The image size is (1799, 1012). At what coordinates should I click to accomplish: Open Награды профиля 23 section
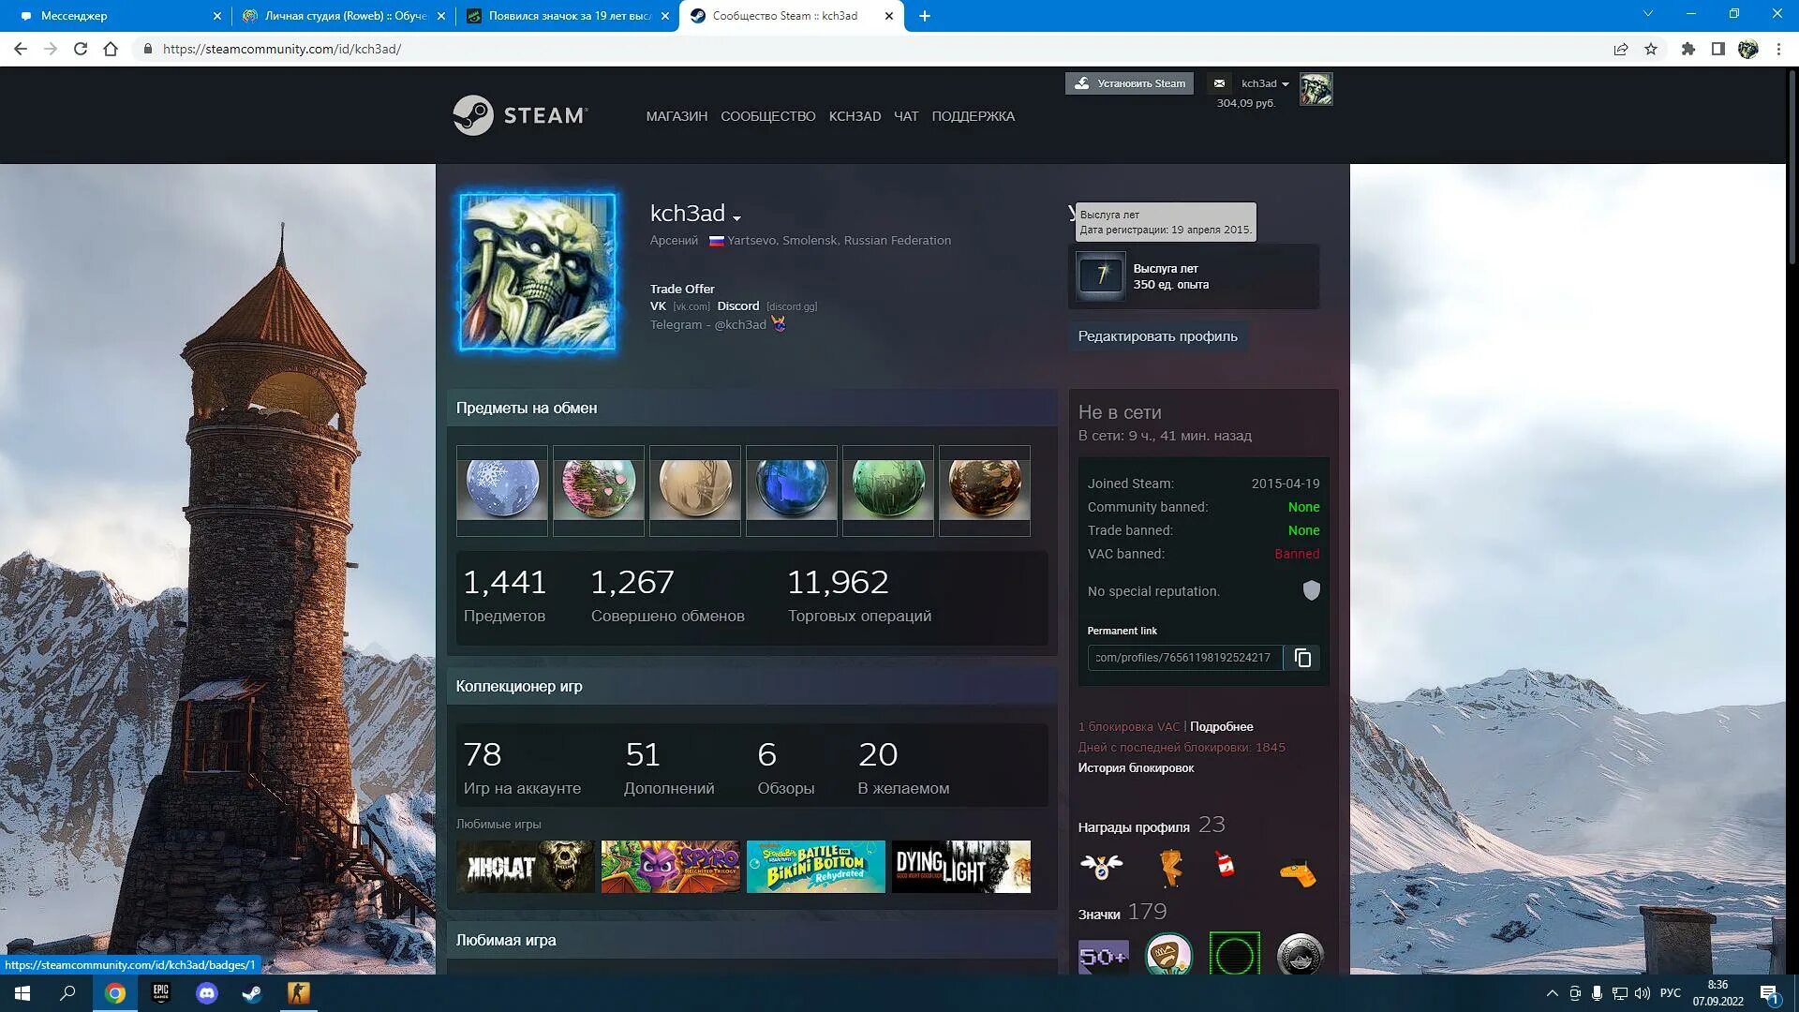[1152, 826]
